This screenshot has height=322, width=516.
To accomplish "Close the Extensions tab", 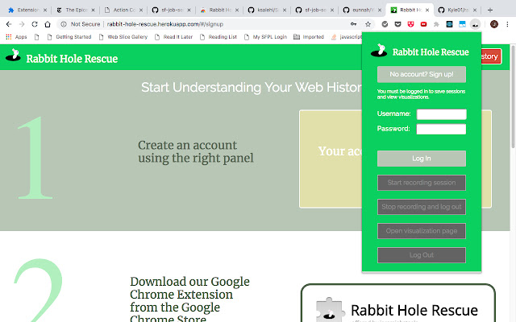I will (x=45, y=10).
